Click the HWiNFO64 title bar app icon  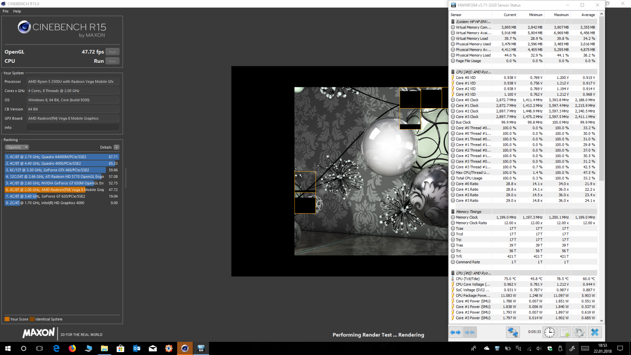pyautogui.click(x=453, y=5)
